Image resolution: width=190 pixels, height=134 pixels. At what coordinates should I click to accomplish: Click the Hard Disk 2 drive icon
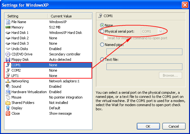8,38
